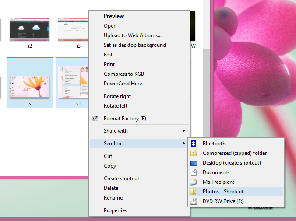Click the s1 file name label
Viewport: 296px width, 221px height.
coord(78,104)
